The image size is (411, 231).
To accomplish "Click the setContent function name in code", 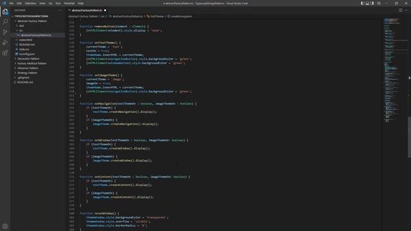I will click(x=103, y=177).
